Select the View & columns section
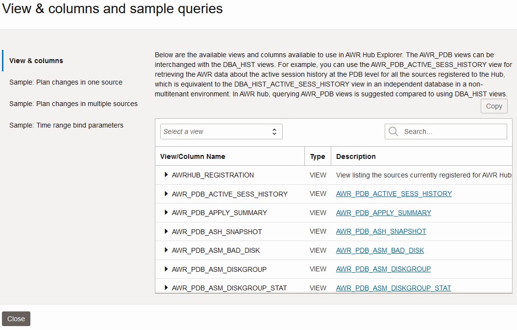The height and width of the screenshot is (330, 517). (x=36, y=61)
